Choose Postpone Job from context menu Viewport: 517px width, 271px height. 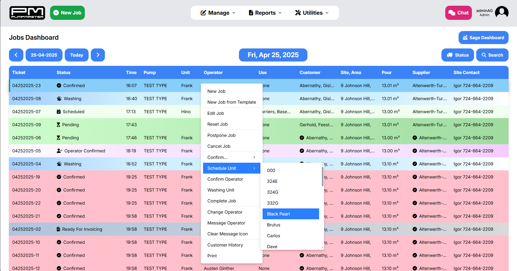221,135
